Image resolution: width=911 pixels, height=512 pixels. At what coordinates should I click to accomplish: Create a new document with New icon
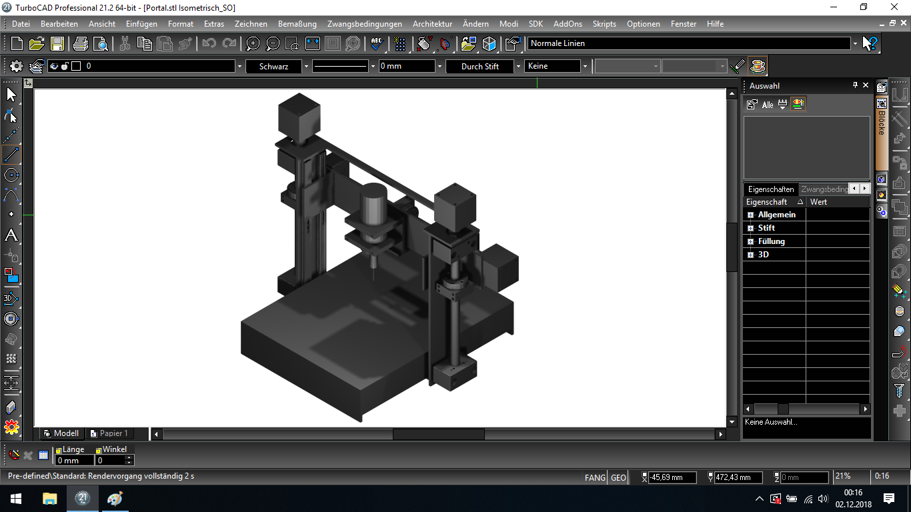[x=17, y=44]
